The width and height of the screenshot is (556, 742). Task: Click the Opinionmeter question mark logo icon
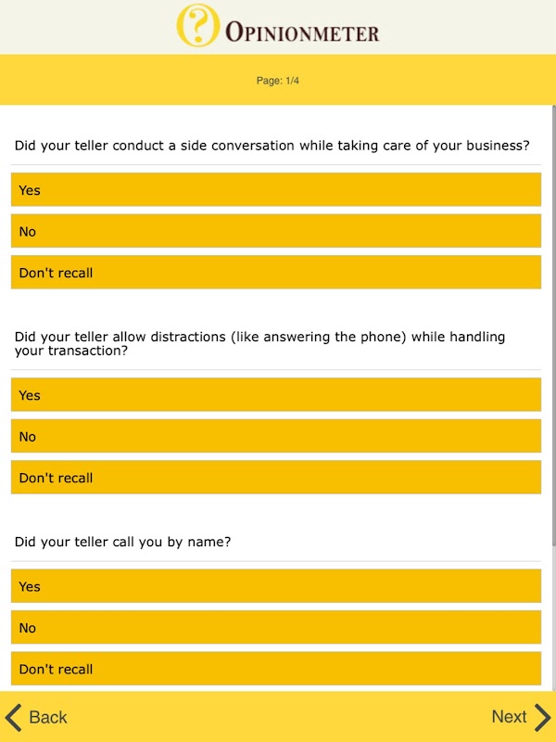point(197,25)
